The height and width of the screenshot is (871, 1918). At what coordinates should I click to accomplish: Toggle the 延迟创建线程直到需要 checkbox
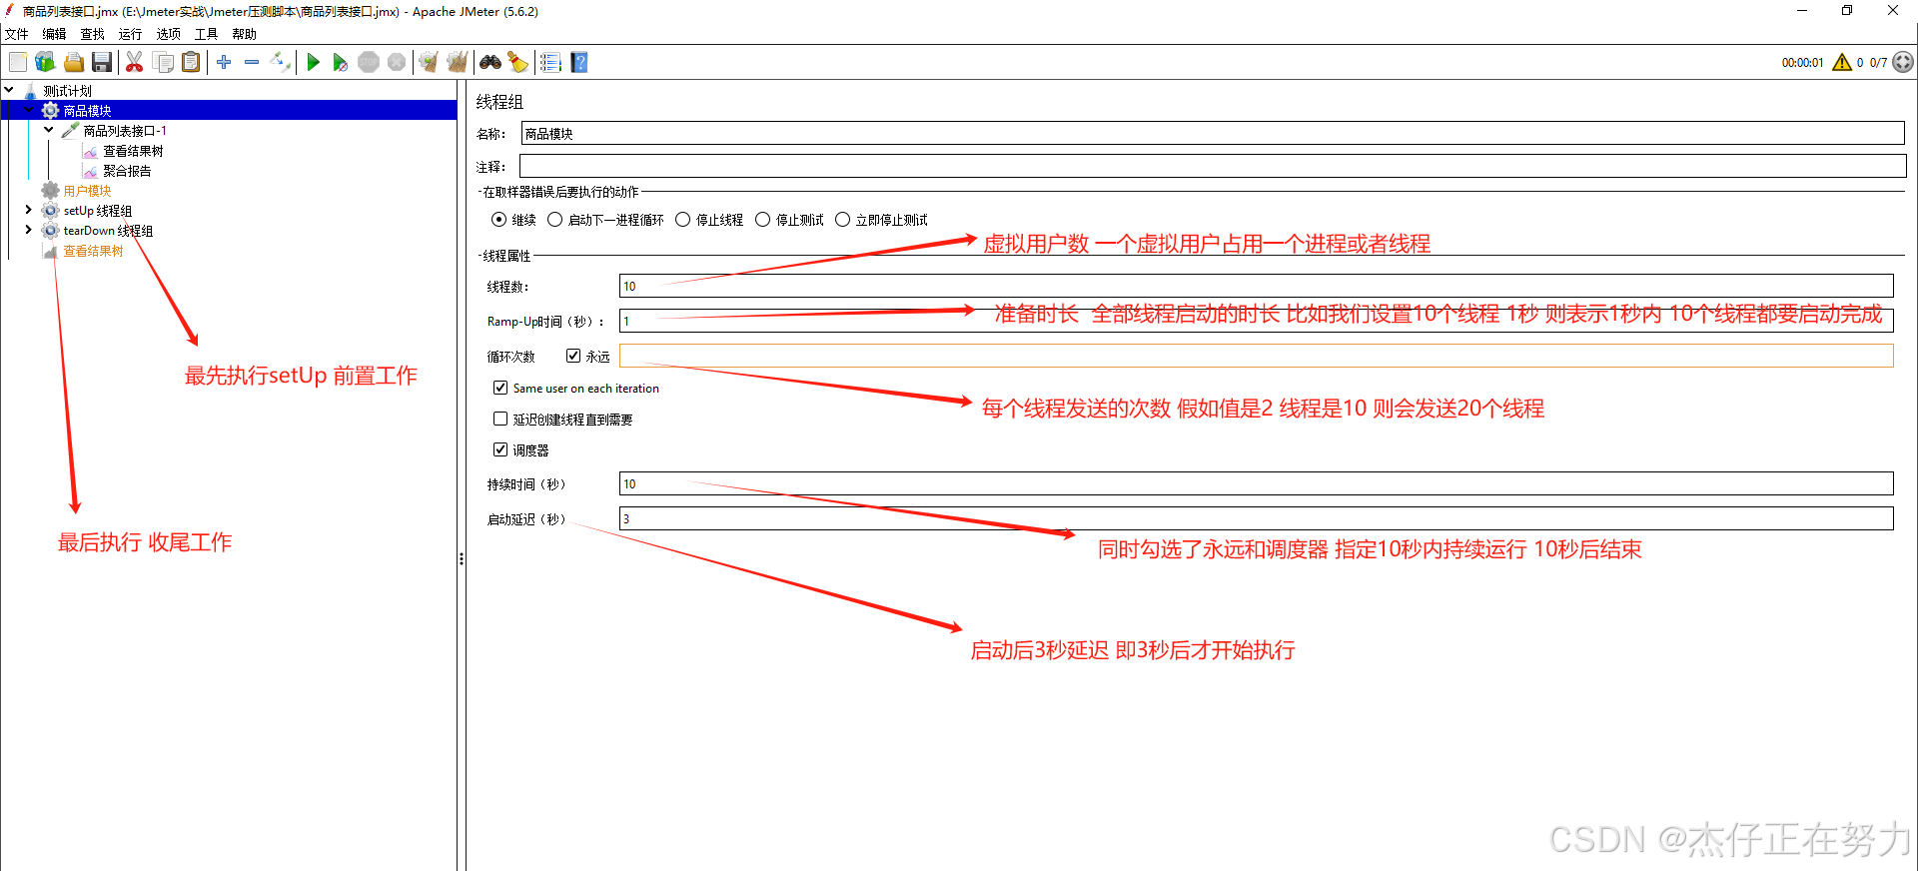coord(500,419)
